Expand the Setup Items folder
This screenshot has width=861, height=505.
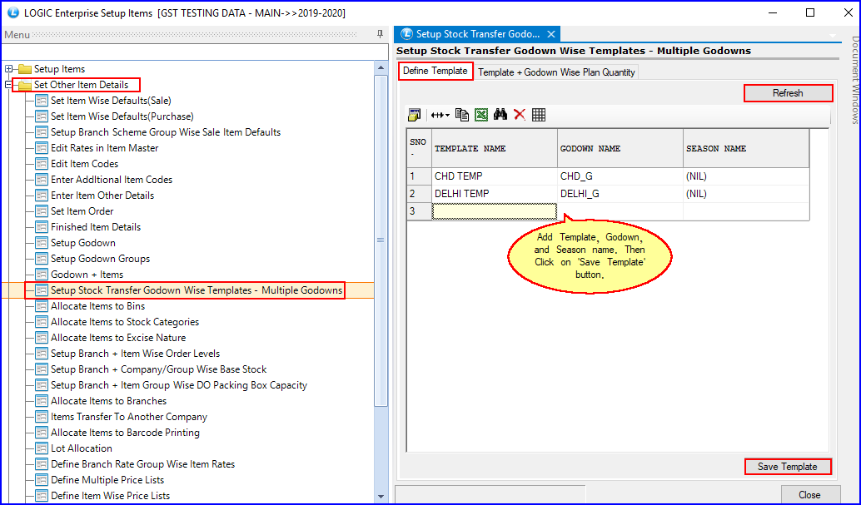pyautogui.click(x=9, y=69)
